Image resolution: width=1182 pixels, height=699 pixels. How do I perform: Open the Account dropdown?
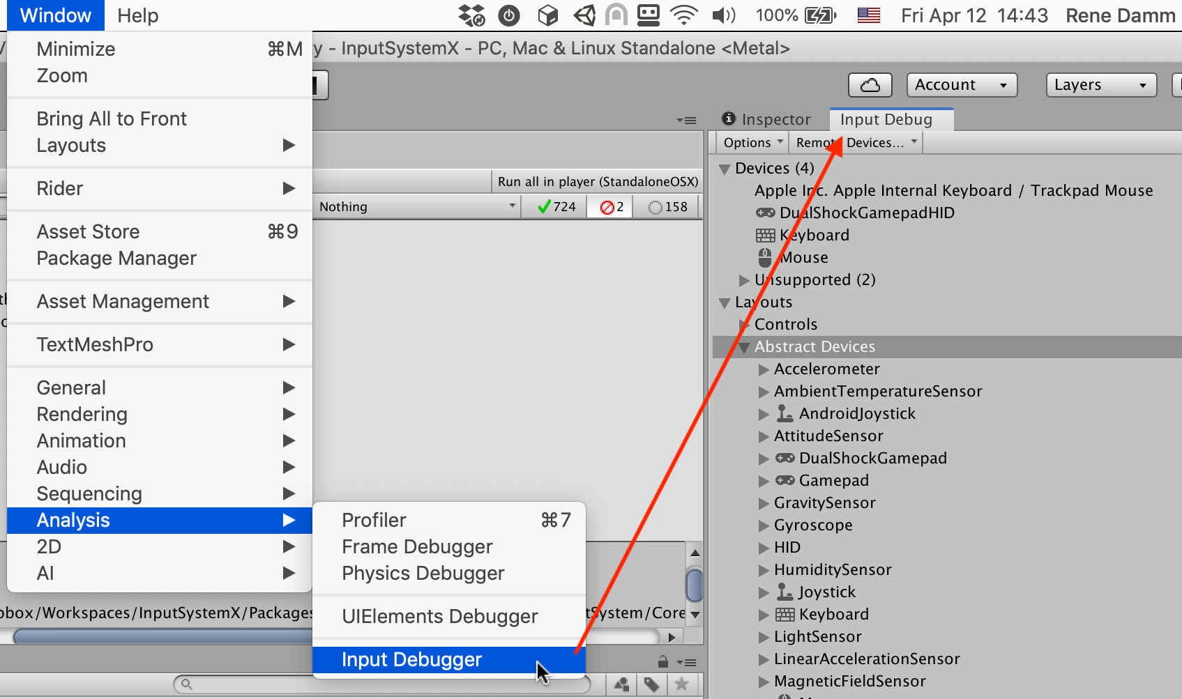(x=962, y=85)
